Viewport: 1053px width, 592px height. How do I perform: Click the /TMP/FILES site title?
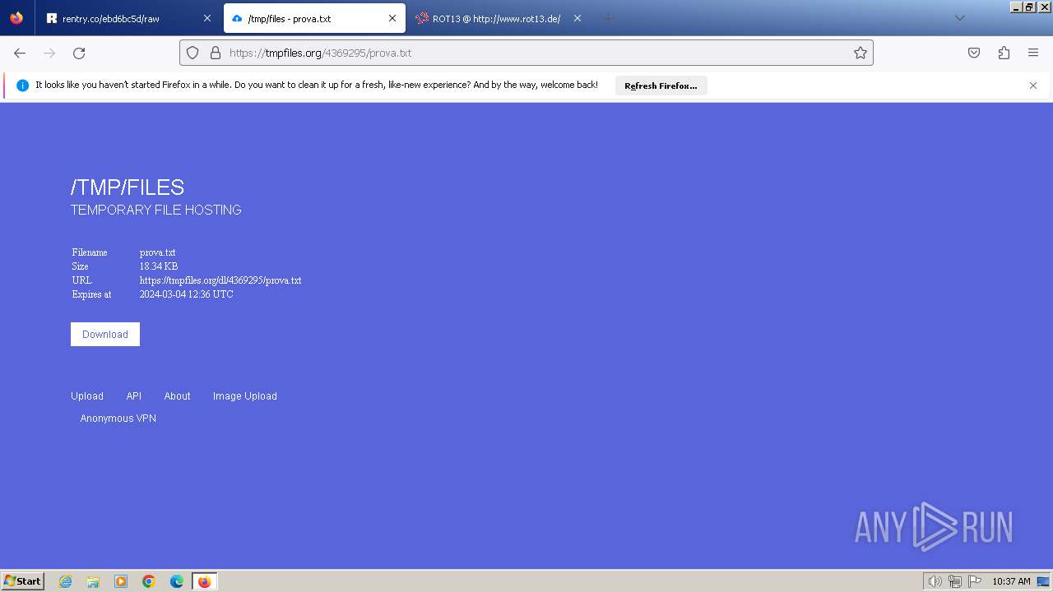(128, 187)
